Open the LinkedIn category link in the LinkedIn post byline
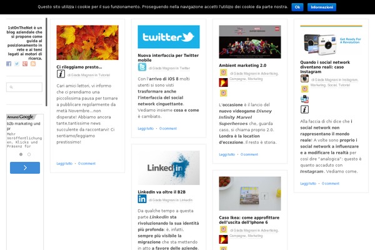Viewport: 375px width, 250px height. pos(186,200)
